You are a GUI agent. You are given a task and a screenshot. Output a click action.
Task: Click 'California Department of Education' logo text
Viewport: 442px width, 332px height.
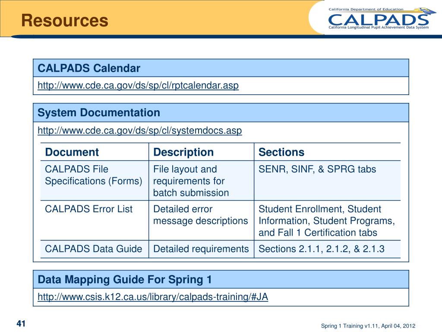[x=366, y=10]
